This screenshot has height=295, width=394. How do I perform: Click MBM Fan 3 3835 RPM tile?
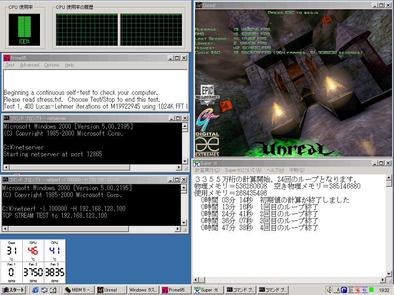tap(55, 273)
